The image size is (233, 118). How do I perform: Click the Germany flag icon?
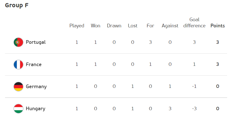[x=18, y=86]
